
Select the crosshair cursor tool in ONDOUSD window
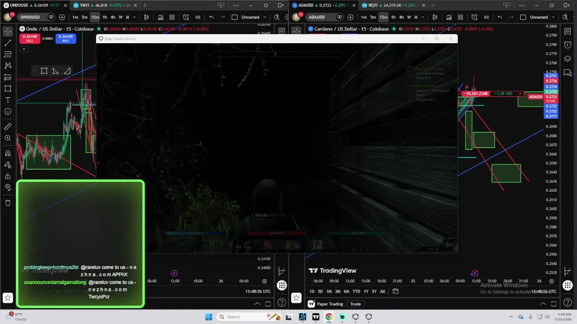[x=8, y=31]
